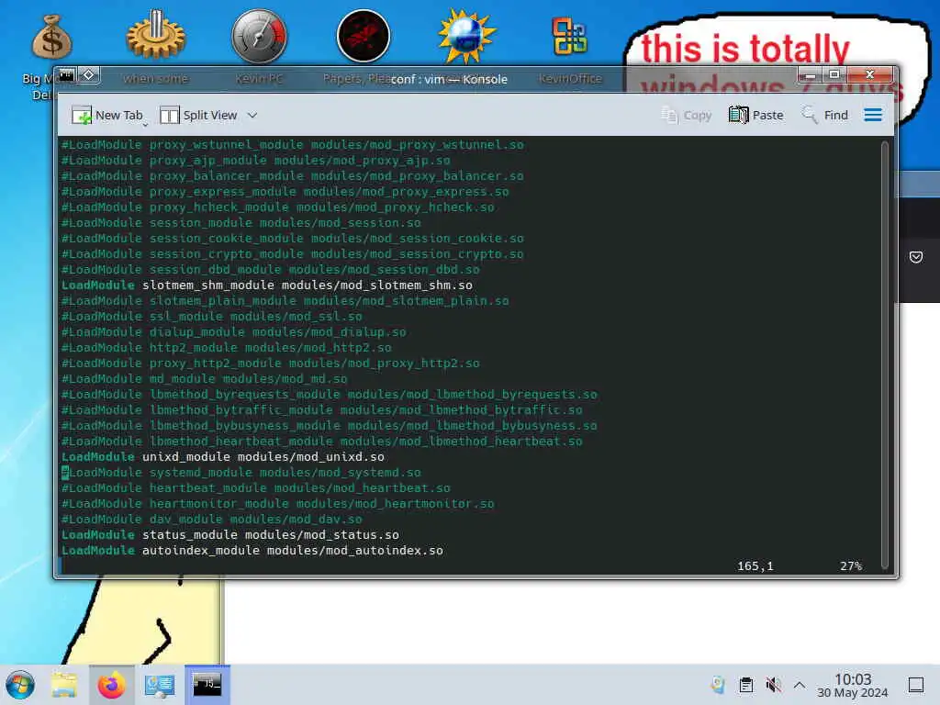Click the Copy toolbar button
The height and width of the screenshot is (705, 940).
tap(687, 115)
